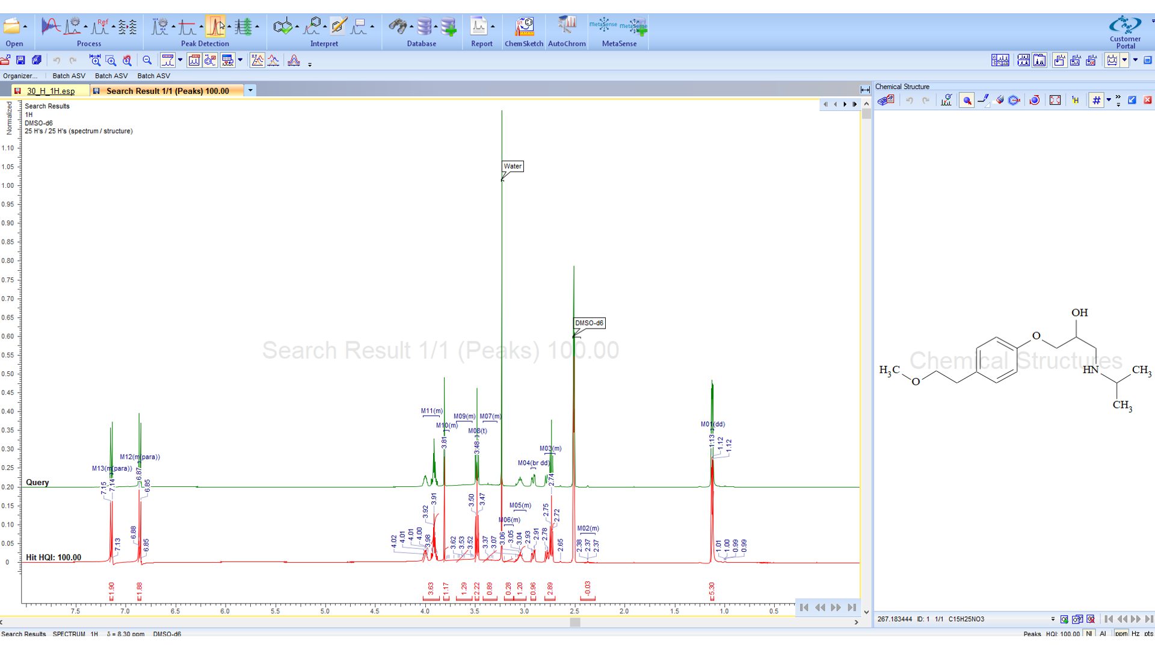Toggle atom numbering with the # button
This screenshot has height=650, width=1155.
tap(1096, 101)
